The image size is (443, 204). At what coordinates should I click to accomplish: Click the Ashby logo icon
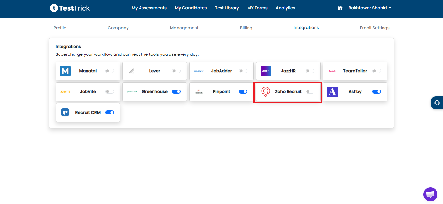(x=332, y=92)
